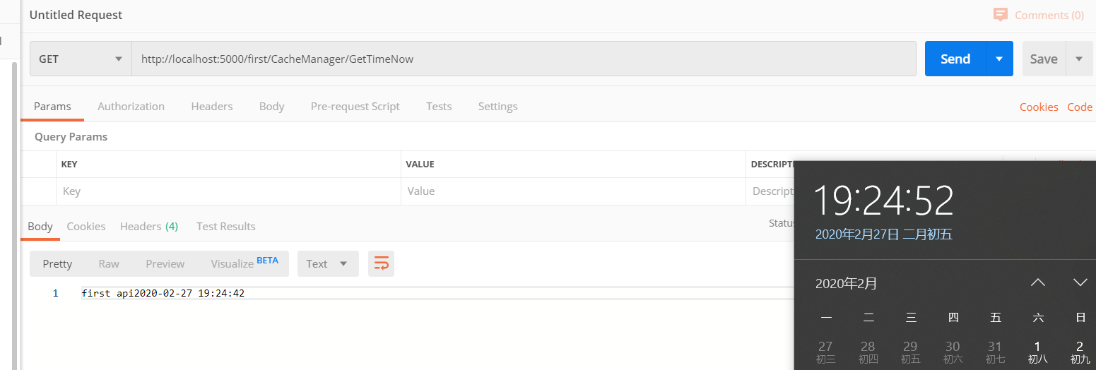Click the wrap lines icon in response toolbar
This screenshot has height=370, width=1096.
pos(381,263)
